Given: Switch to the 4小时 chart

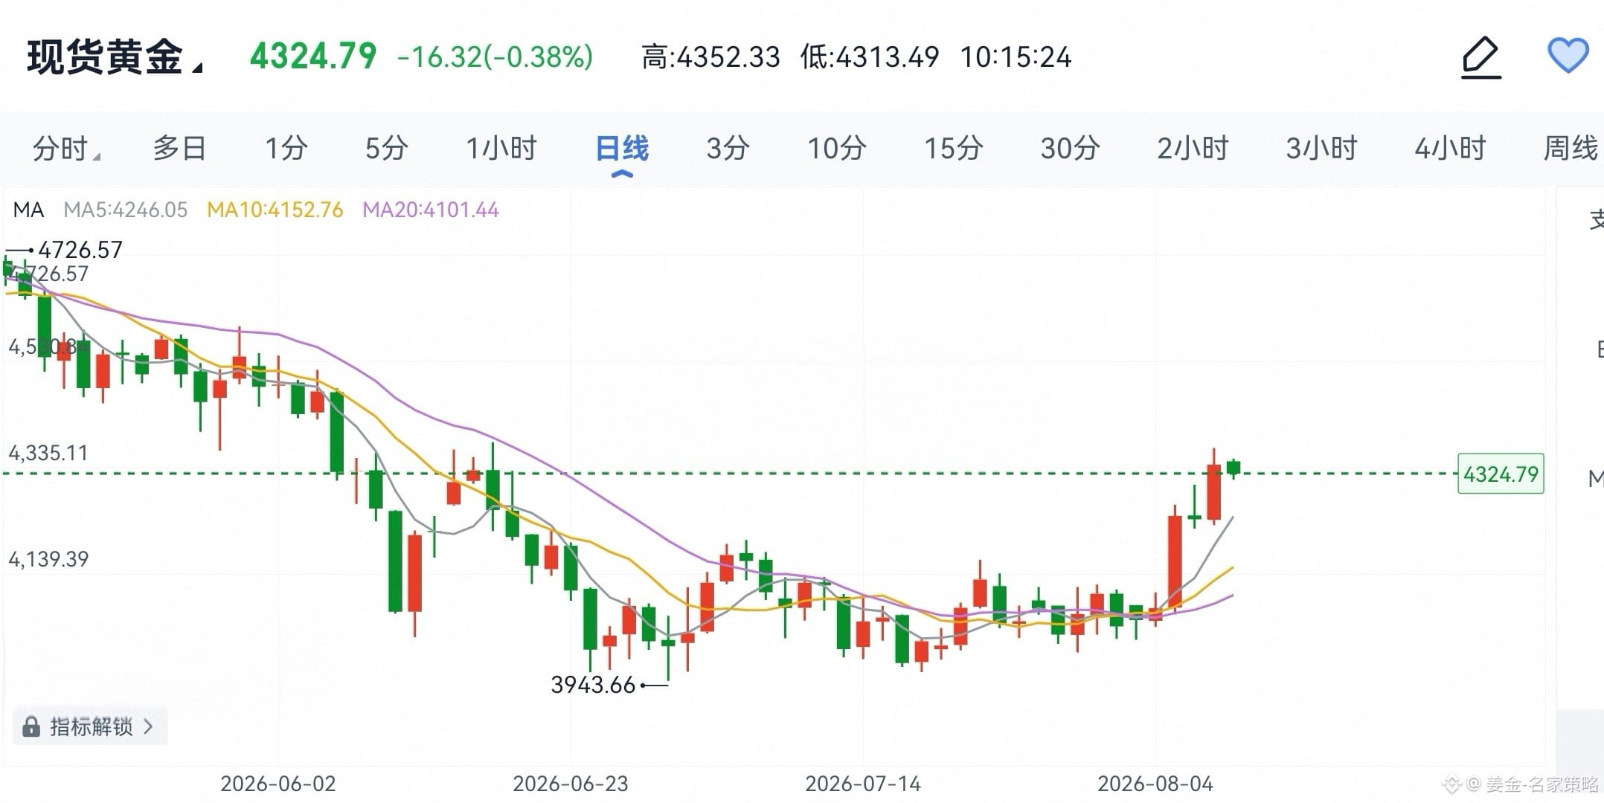Looking at the screenshot, I should tap(1450, 148).
